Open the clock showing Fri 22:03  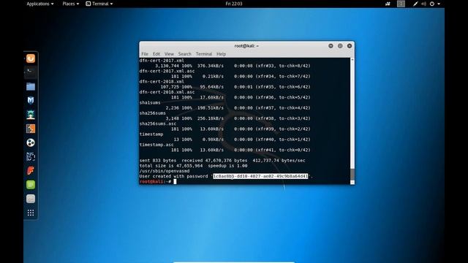pyautogui.click(x=234, y=4)
